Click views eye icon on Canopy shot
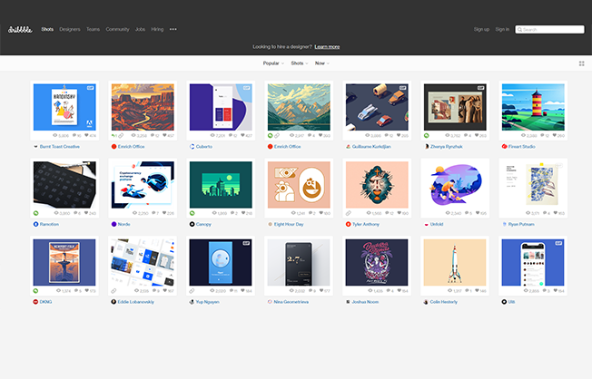Screen dimensions: 592x379 click(213, 213)
